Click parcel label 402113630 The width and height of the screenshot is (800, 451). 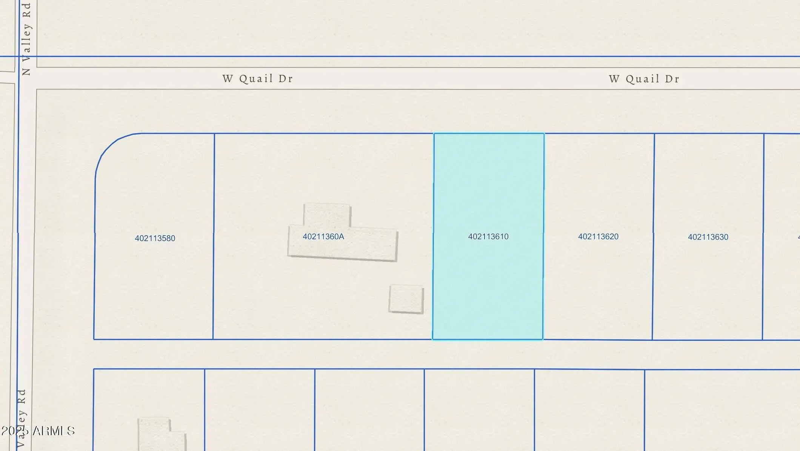(x=708, y=237)
